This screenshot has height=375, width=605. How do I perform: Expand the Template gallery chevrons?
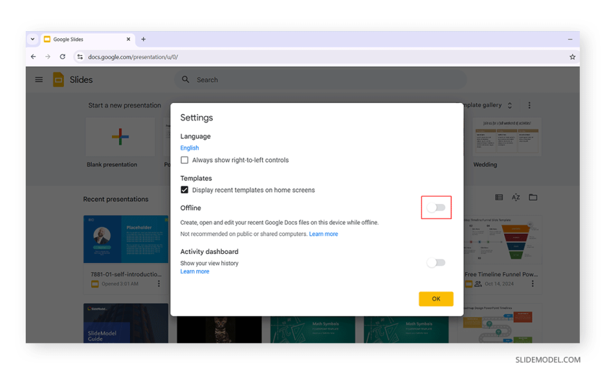(x=510, y=105)
